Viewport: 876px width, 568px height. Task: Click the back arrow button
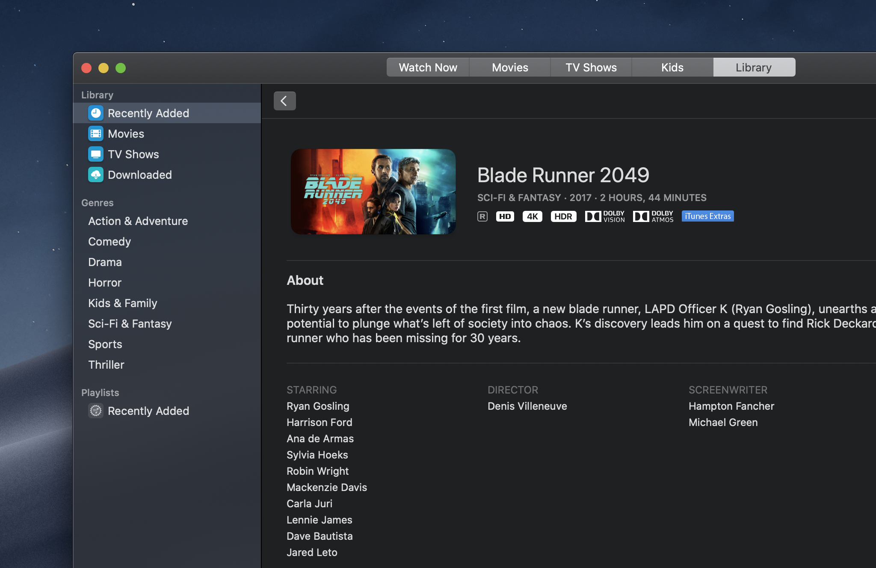284,101
